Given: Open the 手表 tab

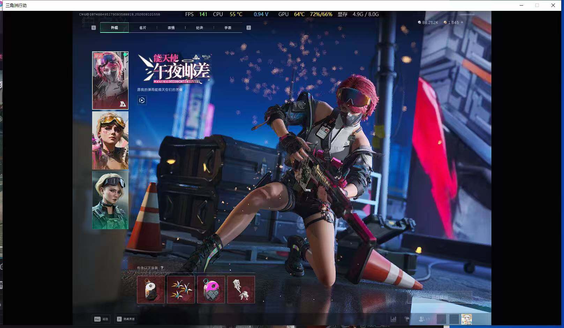Looking at the screenshot, I should click(228, 28).
